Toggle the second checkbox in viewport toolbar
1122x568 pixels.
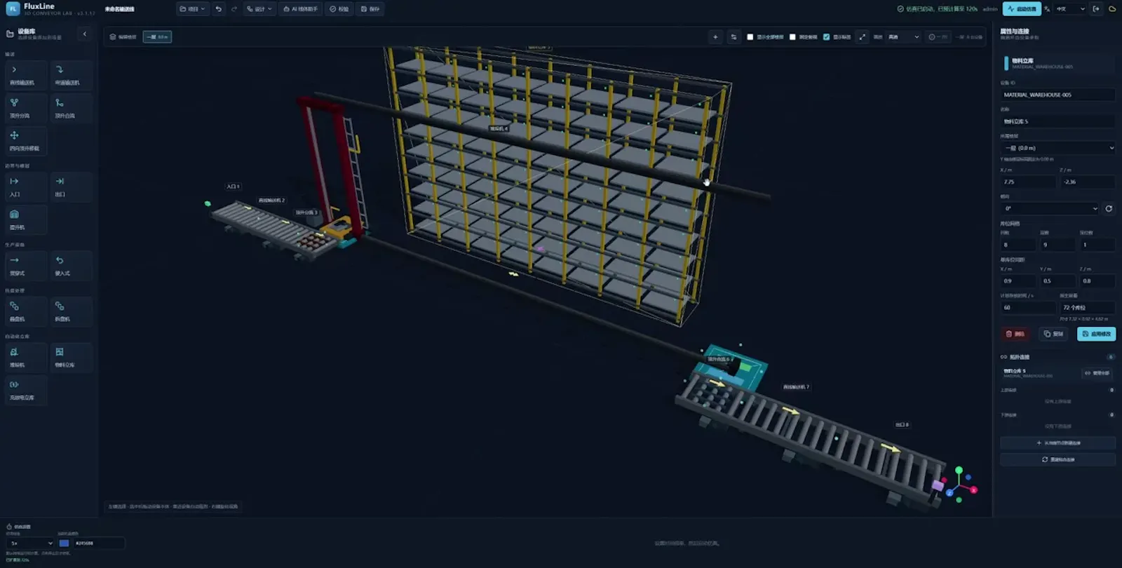tap(792, 37)
